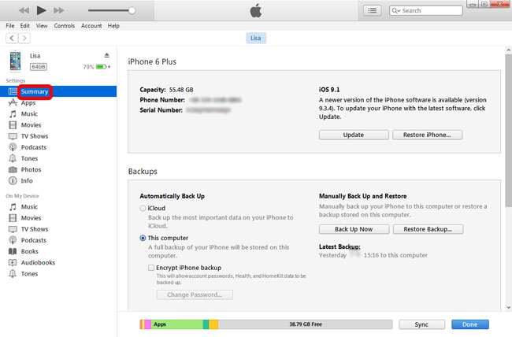
Task: Open Music under On My Device
Action: 29,207
